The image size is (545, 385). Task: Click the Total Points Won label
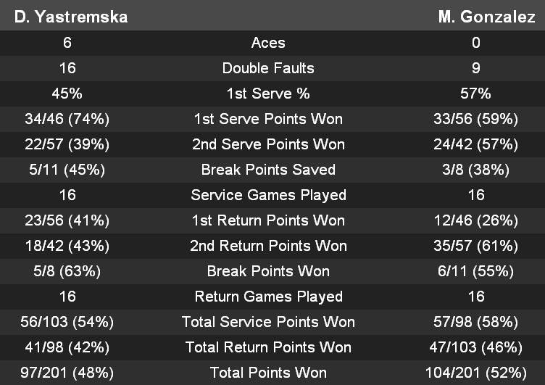pos(268,373)
